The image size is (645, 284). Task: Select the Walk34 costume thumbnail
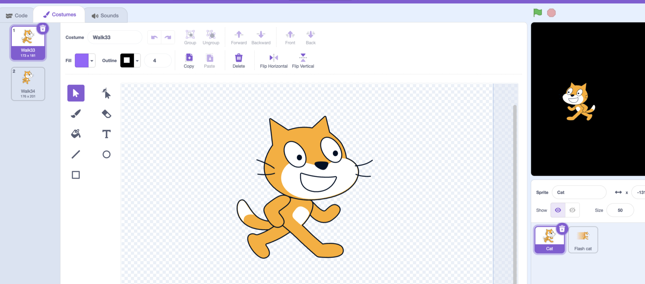[28, 84]
